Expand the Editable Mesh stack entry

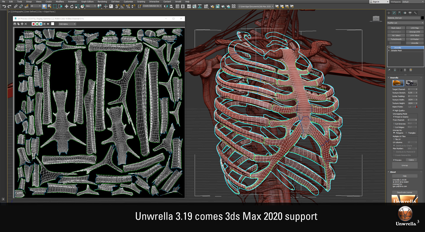click(389, 51)
